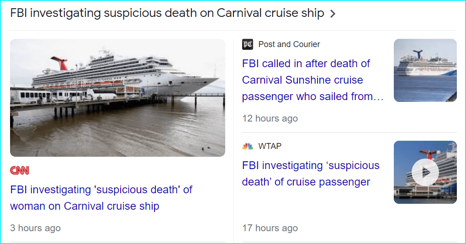Open the large CNN cruise ship photo
This screenshot has width=466, height=244.
[x=117, y=98]
